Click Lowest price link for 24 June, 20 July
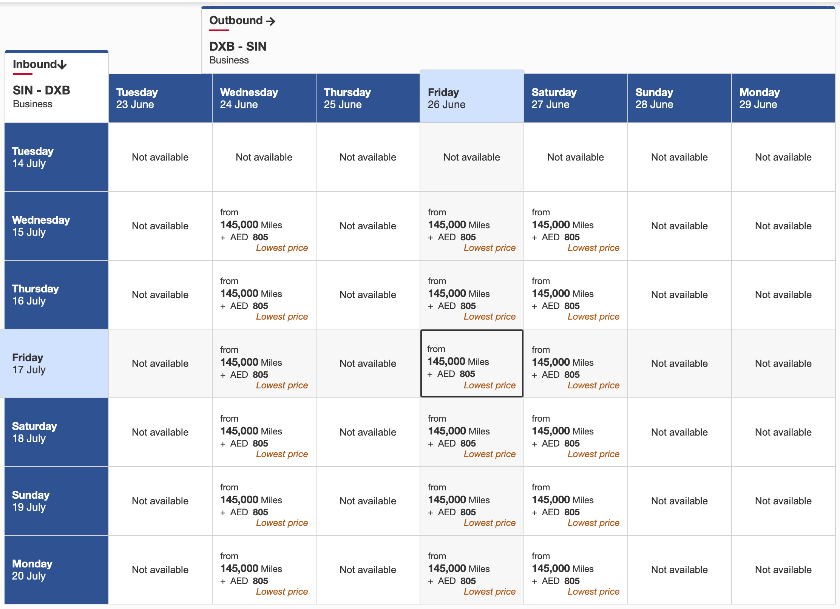840x609 pixels. (x=282, y=592)
